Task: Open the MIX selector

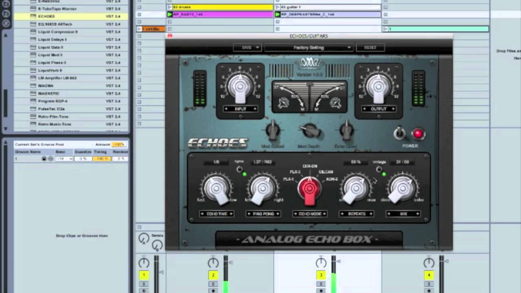Action: point(403,214)
